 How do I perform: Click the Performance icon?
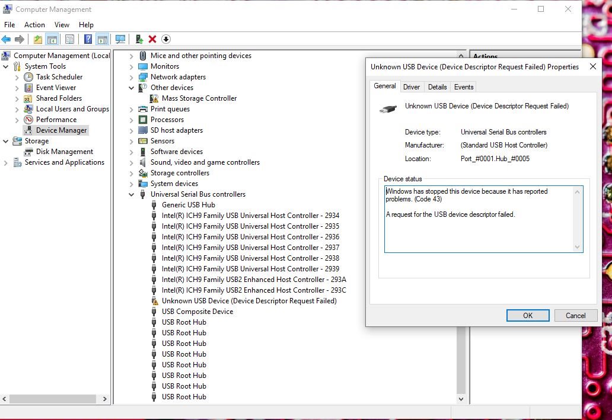(28, 120)
